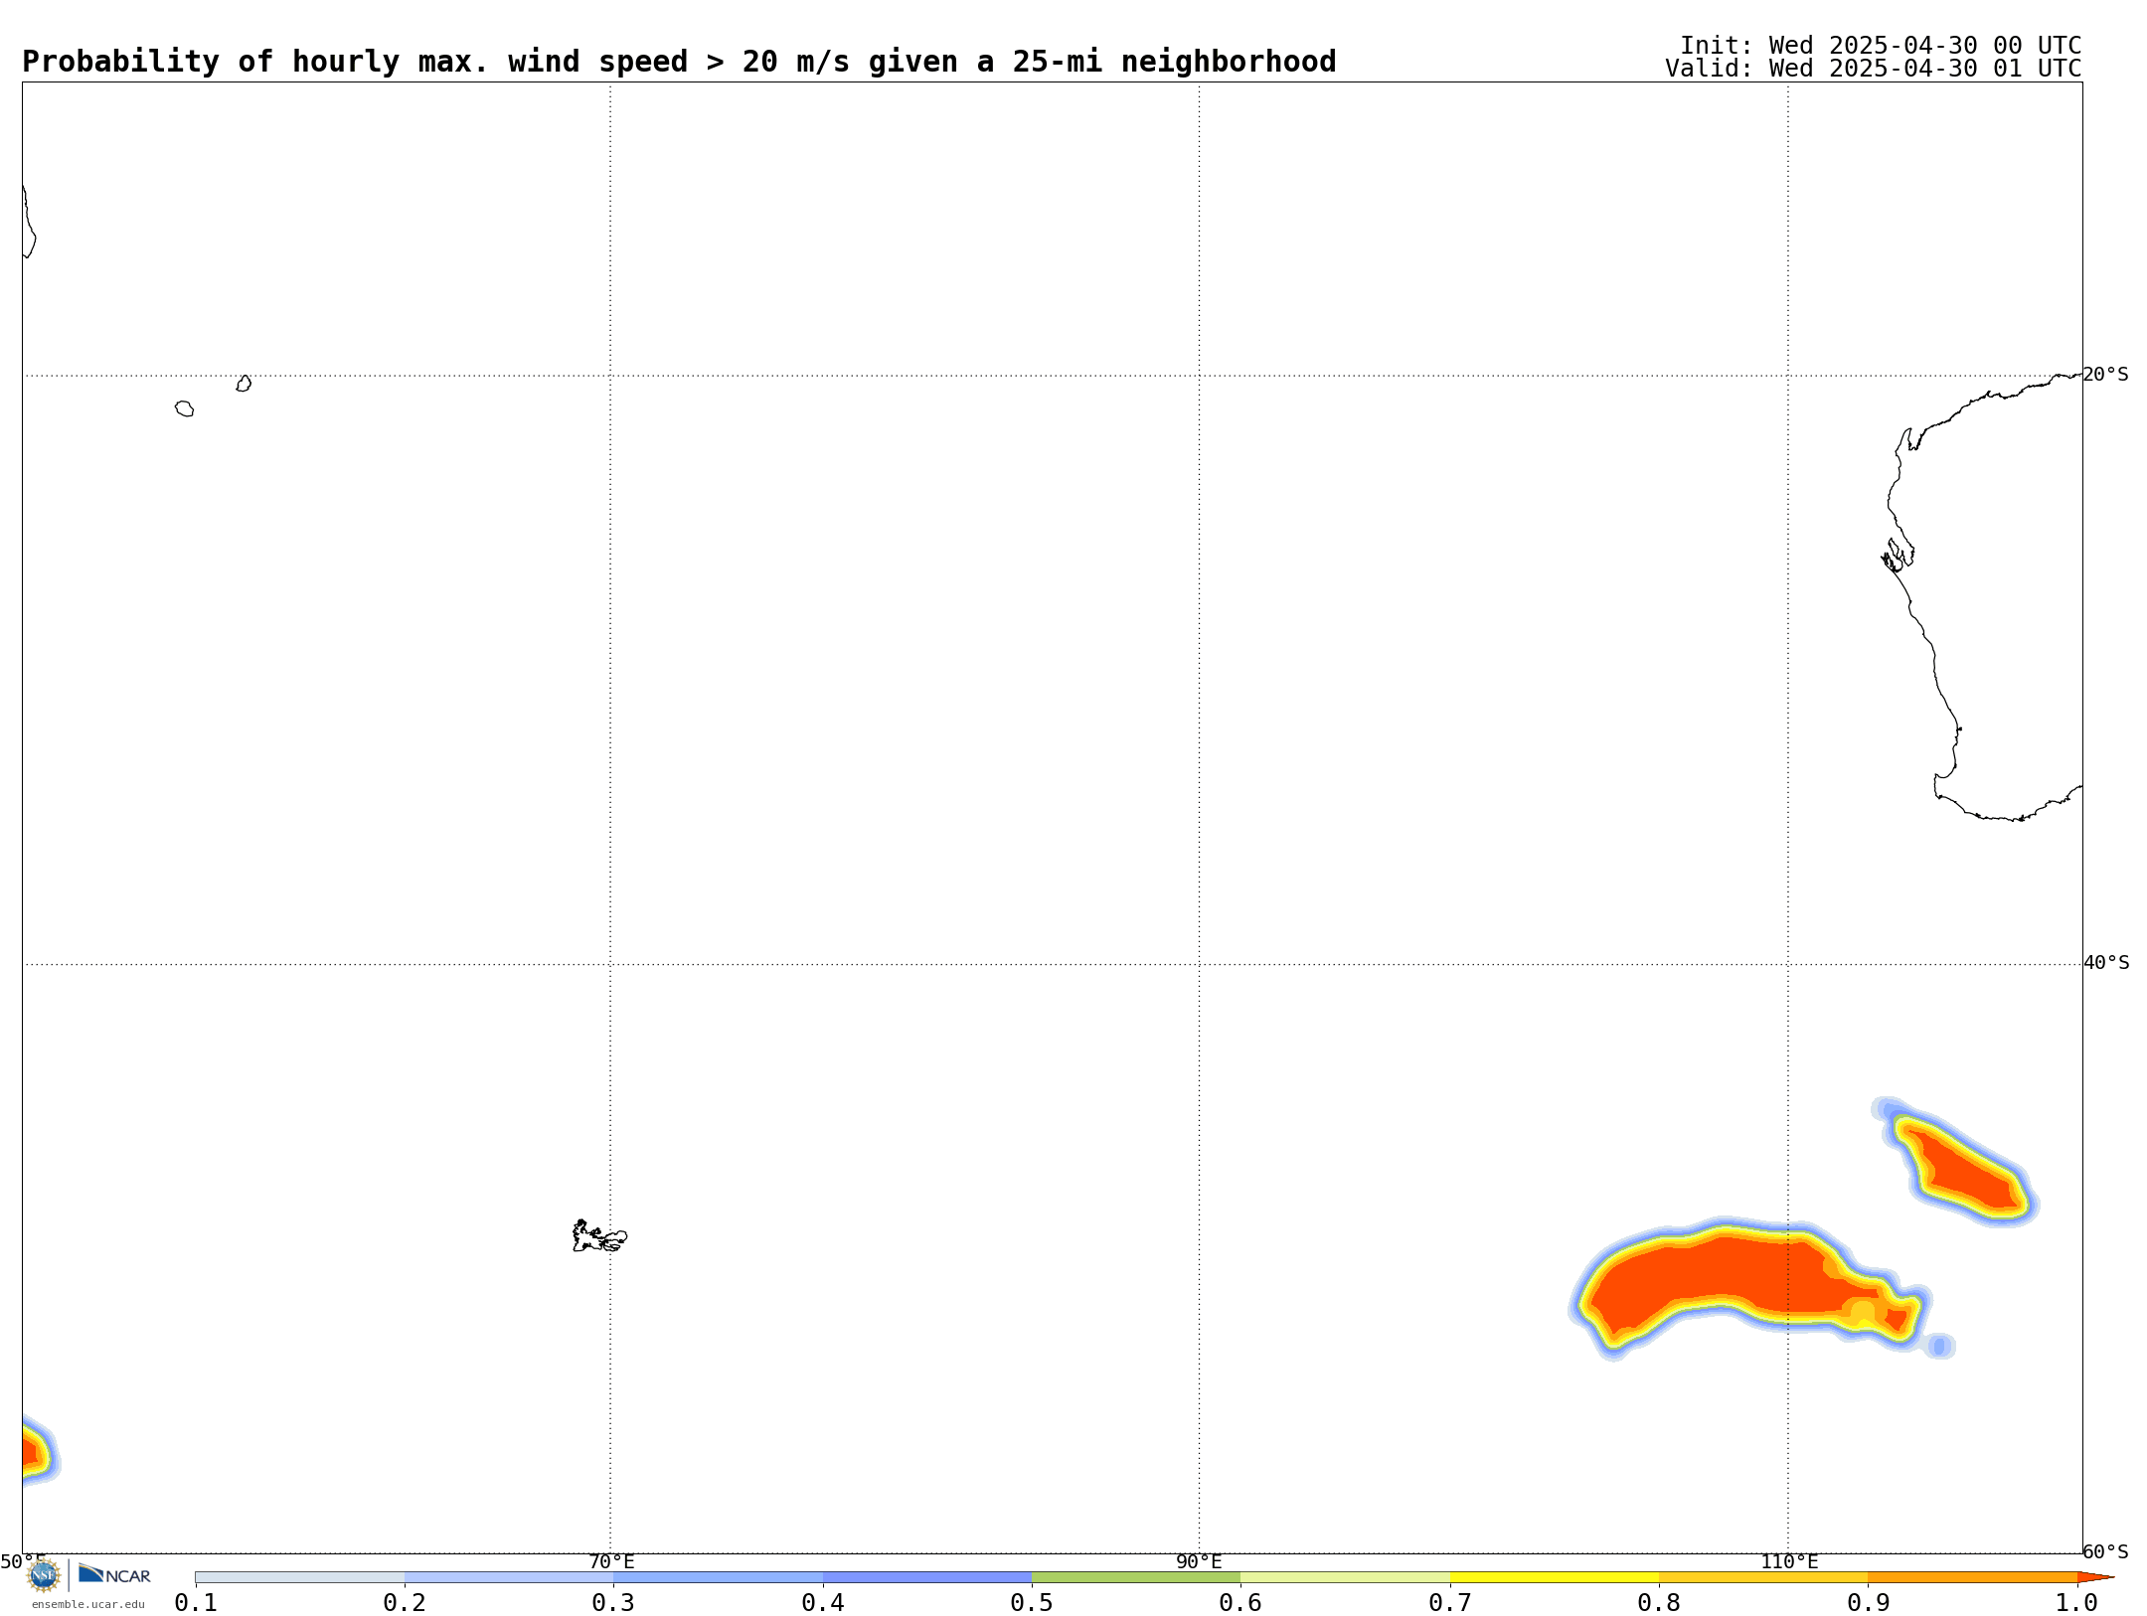Click the Mauritius island outline near 20°S

tap(244, 384)
